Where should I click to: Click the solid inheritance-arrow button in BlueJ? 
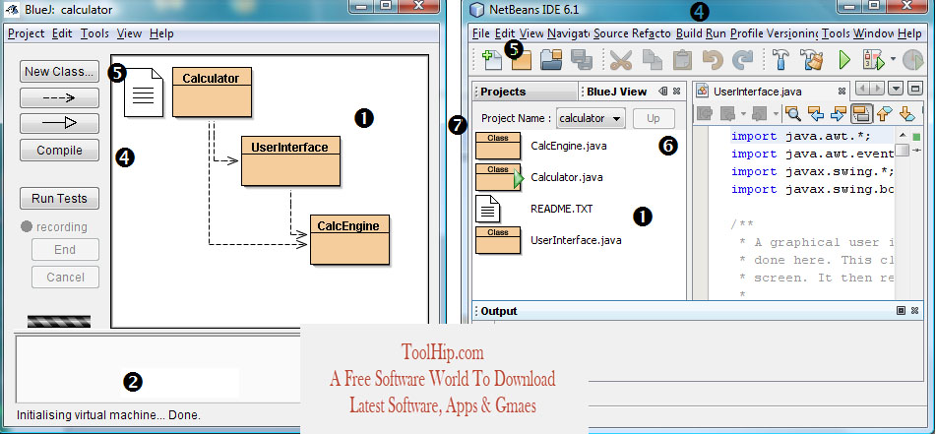[59, 123]
